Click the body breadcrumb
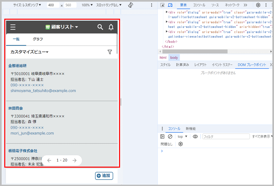 tap(174, 57)
